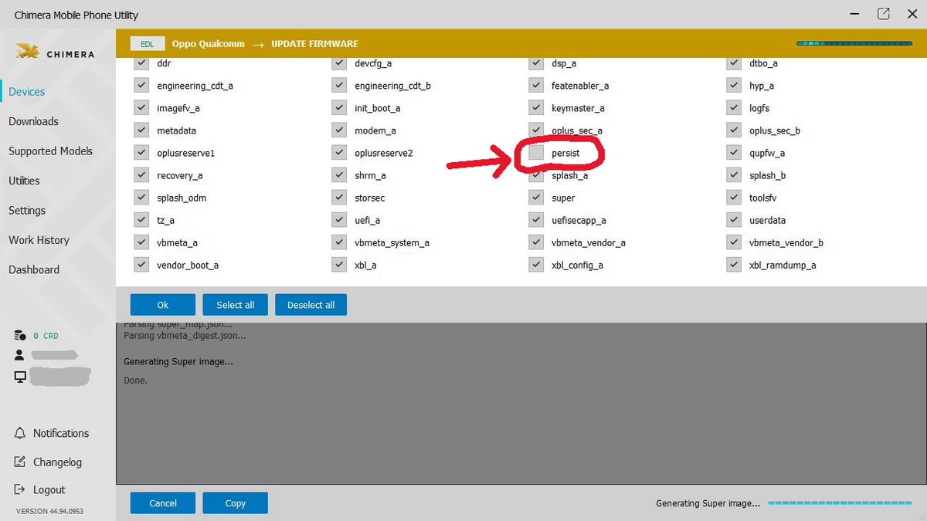Open the Devices section

27,92
